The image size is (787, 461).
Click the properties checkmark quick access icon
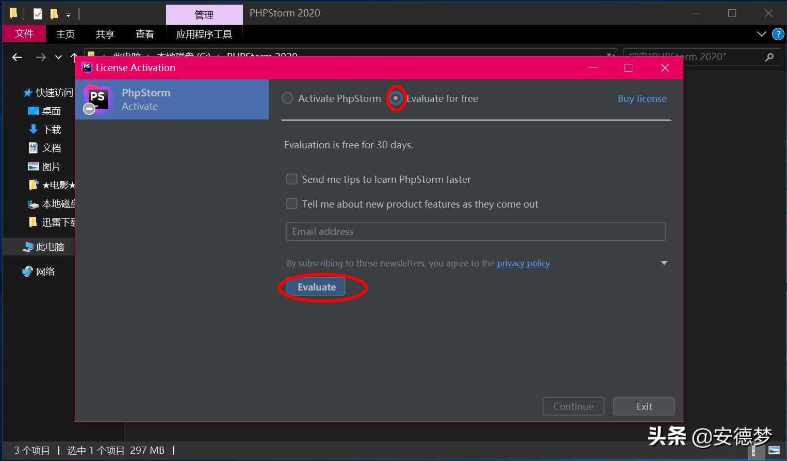[x=38, y=13]
